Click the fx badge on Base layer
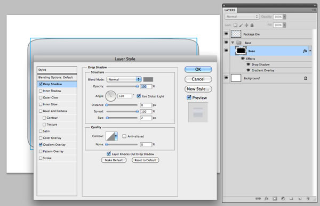Viewport: 320px width, 206px height. coord(305,51)
